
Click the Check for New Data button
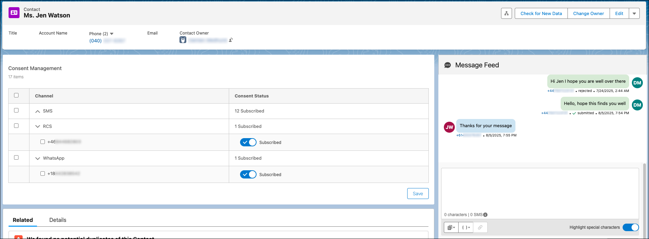click(541, 13)
